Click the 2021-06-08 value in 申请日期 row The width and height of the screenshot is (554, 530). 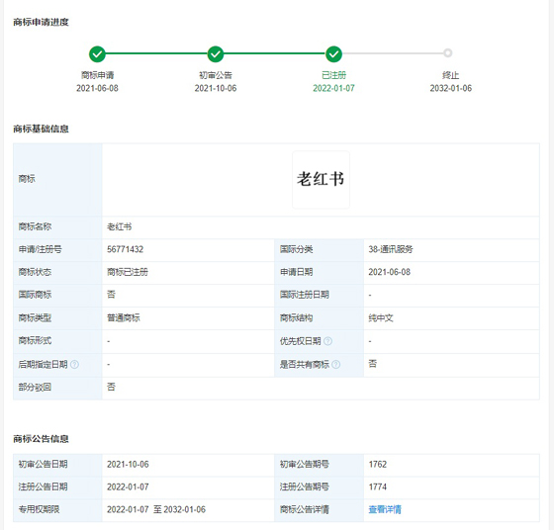click(x=390, y=272)
